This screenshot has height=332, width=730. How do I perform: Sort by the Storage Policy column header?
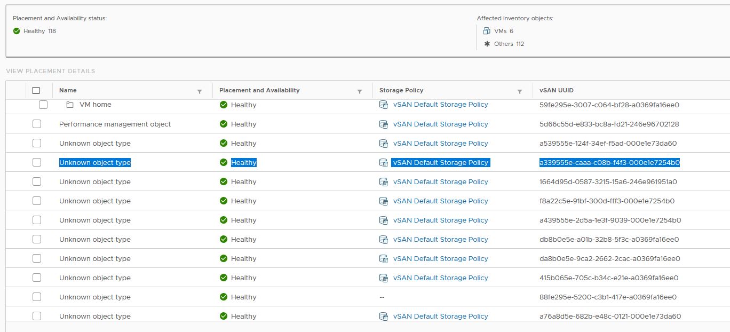point(401,90)
